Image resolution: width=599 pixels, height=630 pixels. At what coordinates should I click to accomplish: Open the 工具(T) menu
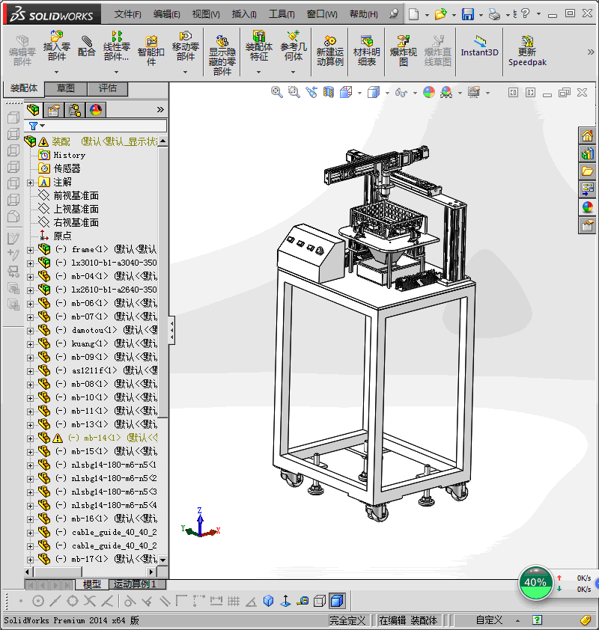pyautogui.click(x=282, y=14)
